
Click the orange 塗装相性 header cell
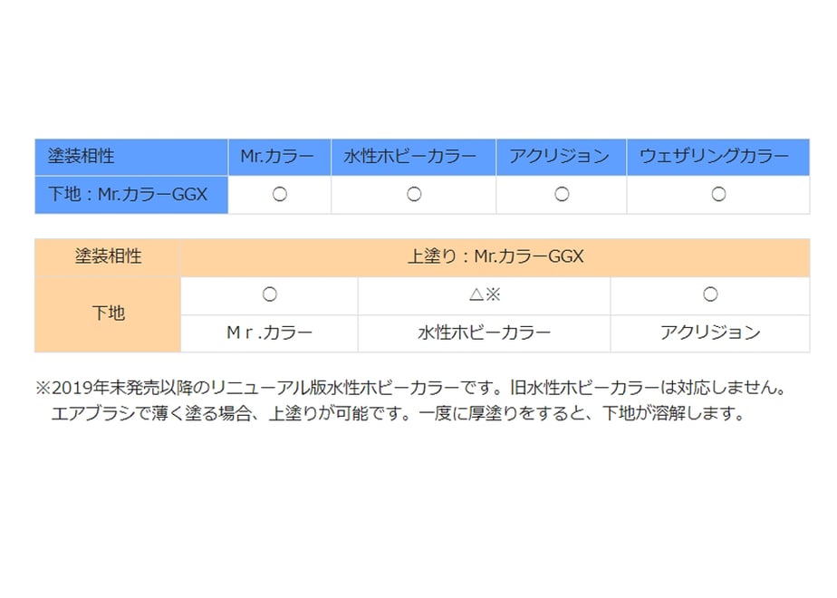(108, 257)
